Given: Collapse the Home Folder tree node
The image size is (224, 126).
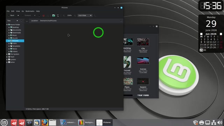Looking at the screenshot, I should [x=7, y=25].
